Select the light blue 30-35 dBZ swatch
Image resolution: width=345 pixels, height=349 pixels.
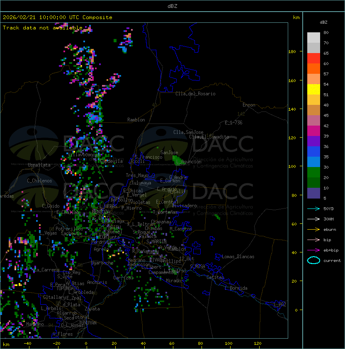(x=313, y=162)
